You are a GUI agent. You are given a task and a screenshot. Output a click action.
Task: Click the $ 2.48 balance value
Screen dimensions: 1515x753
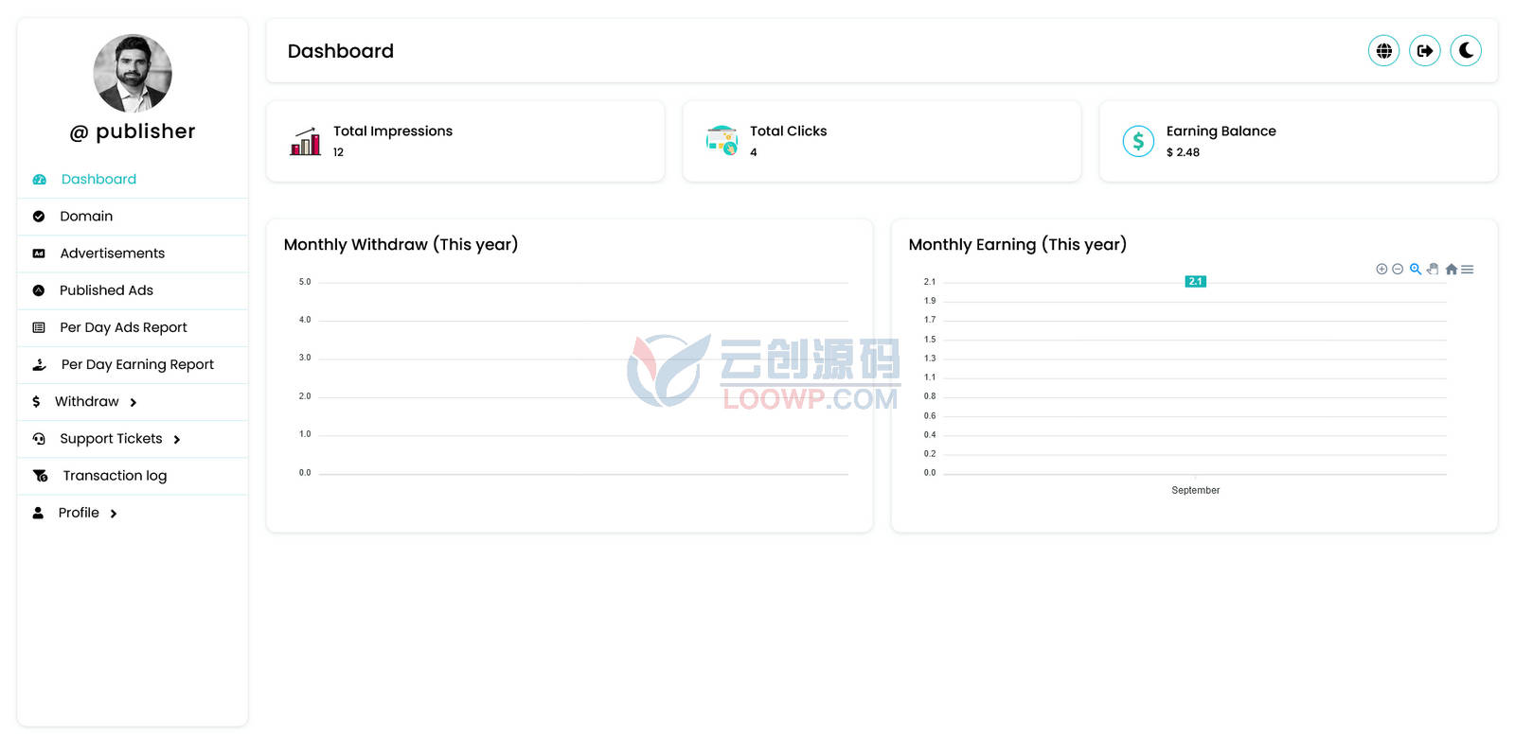click(1183, 152)
